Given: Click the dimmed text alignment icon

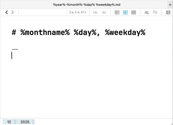Looking at the screenshot, I should click(x=155, y=12).
